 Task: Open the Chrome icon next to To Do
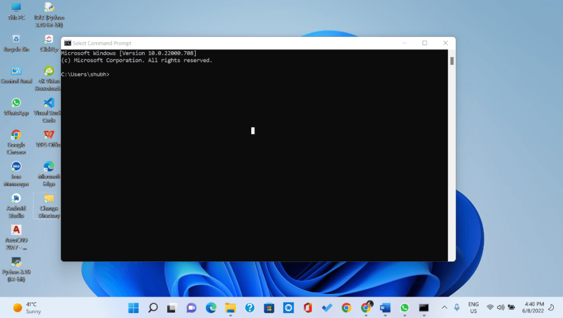tap(346, 308)
